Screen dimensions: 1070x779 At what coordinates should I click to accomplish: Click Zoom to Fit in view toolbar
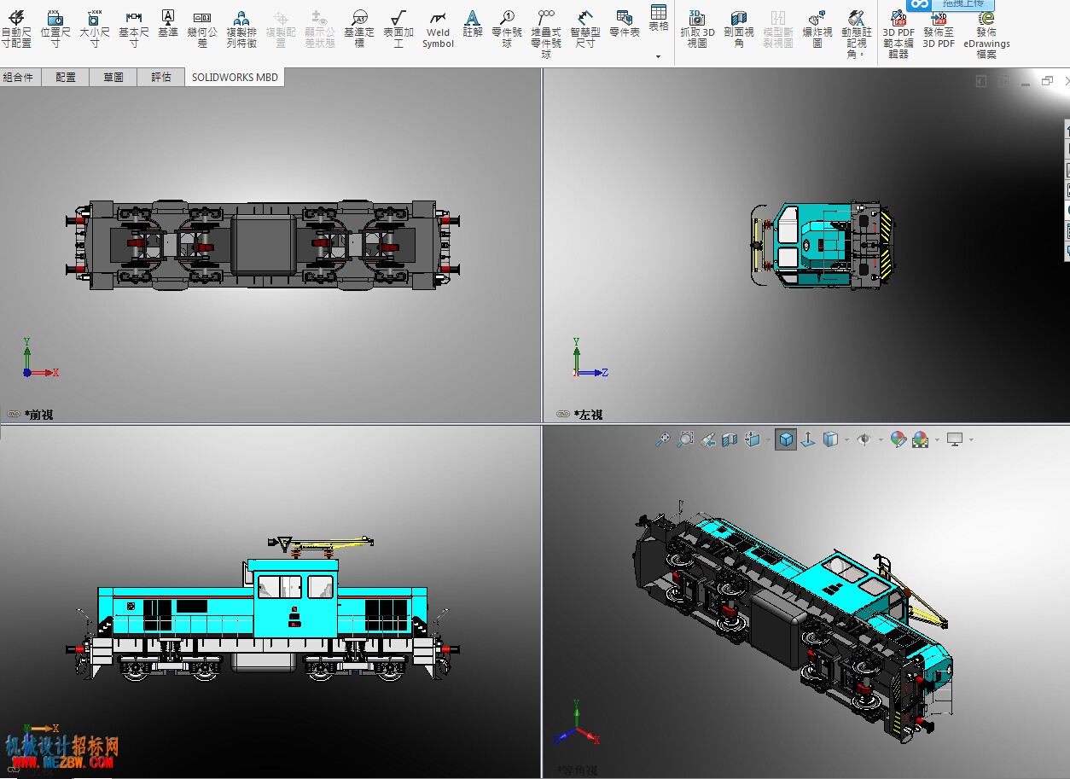click(662, 439)
